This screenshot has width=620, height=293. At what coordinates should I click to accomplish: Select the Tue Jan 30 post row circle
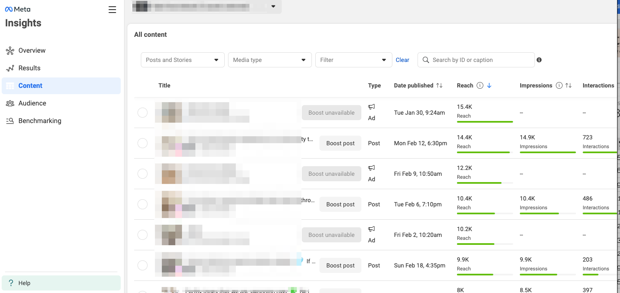(x=143, y=112)
